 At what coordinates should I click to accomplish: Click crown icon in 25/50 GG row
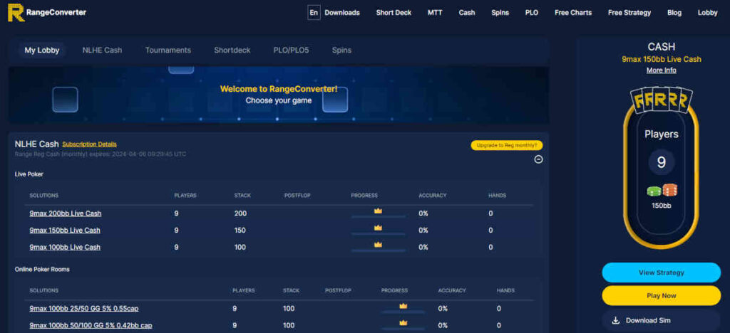coord(403,305)
